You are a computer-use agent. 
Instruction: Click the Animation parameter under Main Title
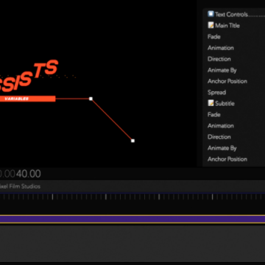pyautogui.click(x=221, y=48)
